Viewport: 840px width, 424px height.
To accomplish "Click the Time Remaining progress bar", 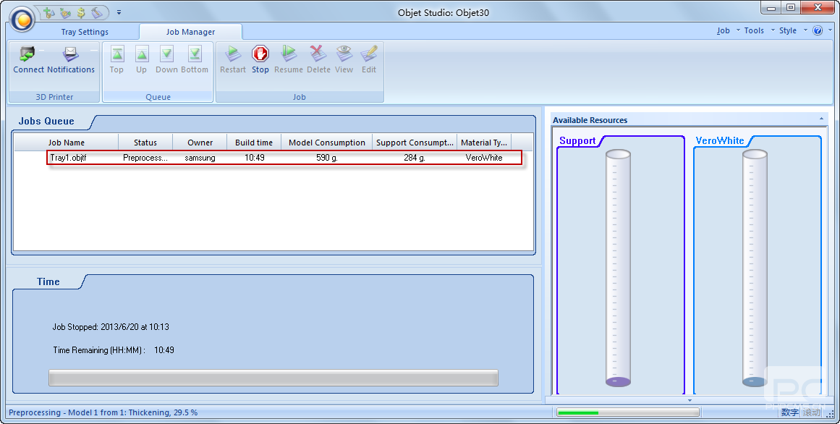I will (273, 378).
